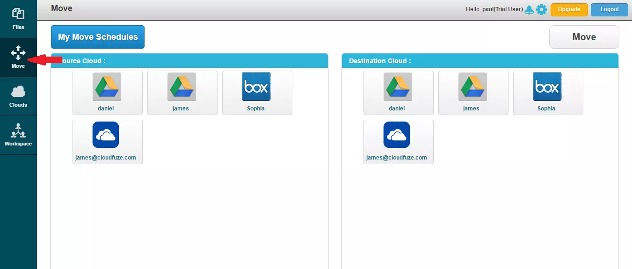Select daniel Google Drive in Destination Cloud
Image resolution: width=632 pixels, height=269 pixels.
coord(399,93)
